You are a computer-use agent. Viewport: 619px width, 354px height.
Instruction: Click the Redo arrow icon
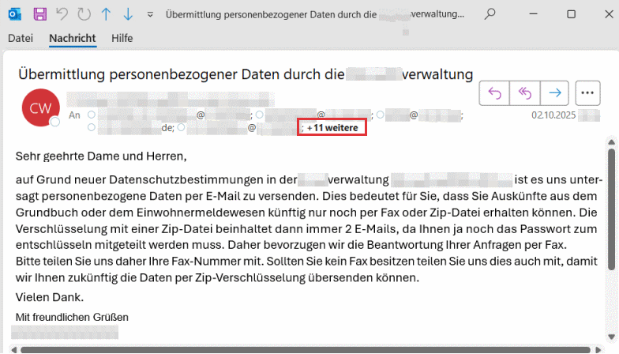point(84,14)
